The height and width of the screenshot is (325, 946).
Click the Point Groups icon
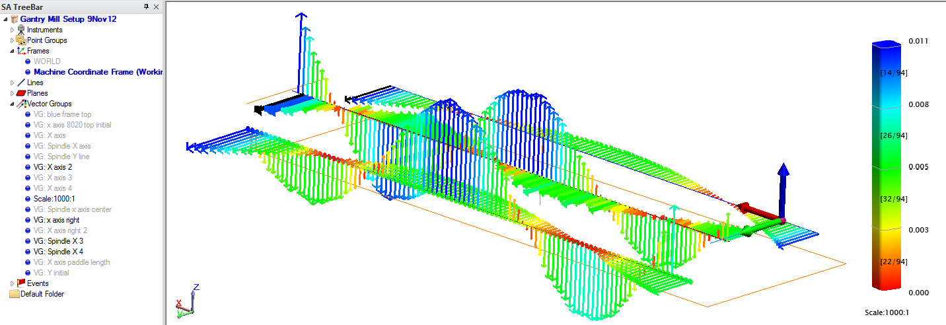coord(21,40)
